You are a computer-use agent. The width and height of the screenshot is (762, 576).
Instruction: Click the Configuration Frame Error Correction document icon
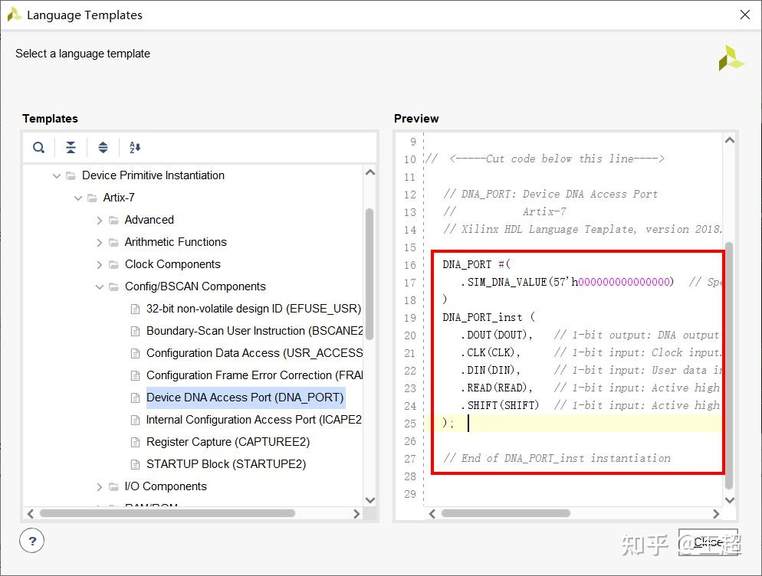click(136, 376)
